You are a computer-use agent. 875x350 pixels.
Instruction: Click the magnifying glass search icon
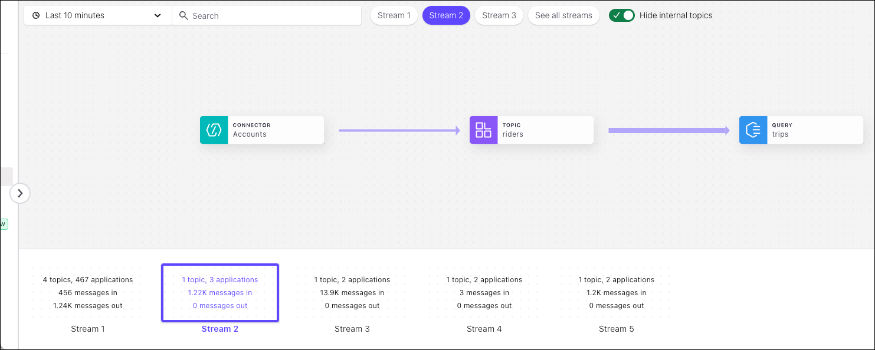pyautogui.click(x=183, y=16)
